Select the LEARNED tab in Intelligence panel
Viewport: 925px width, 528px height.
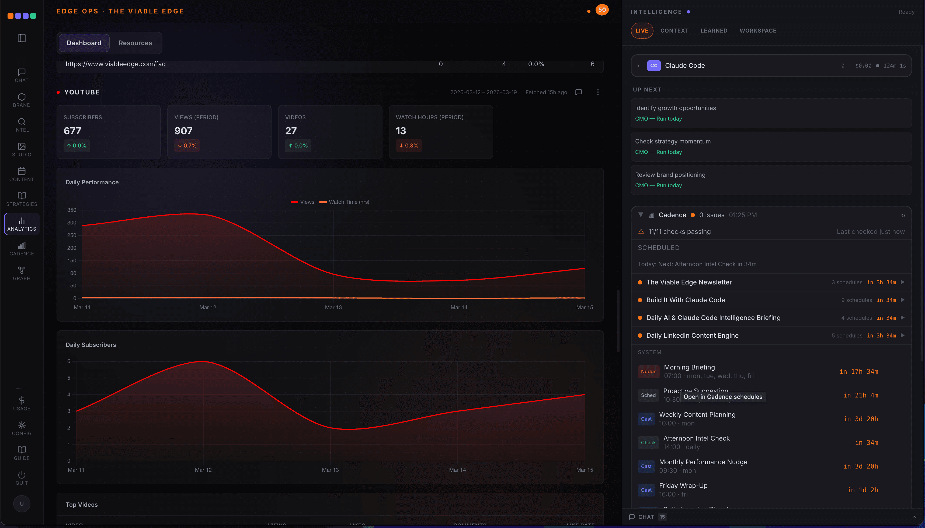click(714, 30)
